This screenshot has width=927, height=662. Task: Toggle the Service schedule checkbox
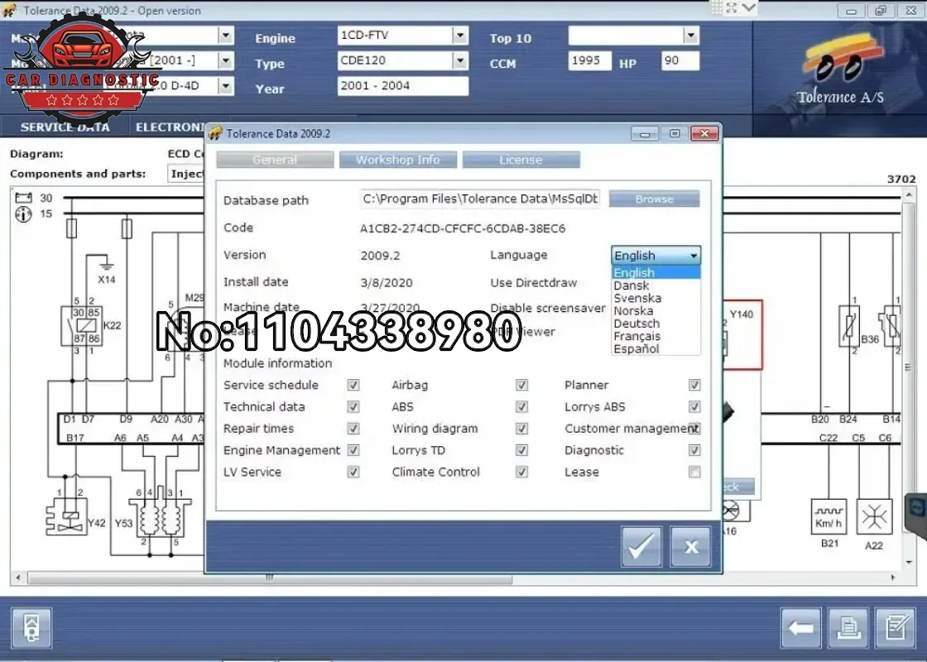coord(353,386)
